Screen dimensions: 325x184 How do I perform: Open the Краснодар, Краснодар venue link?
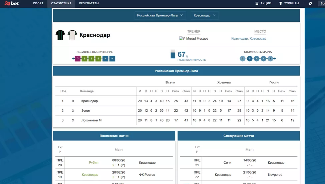[249, 39]
